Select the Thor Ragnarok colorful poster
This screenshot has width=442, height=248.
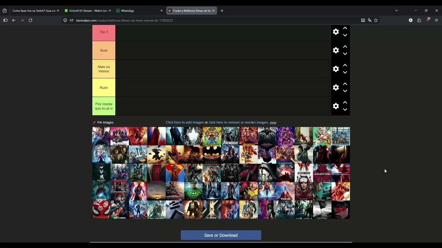click(x=212, y=136)
